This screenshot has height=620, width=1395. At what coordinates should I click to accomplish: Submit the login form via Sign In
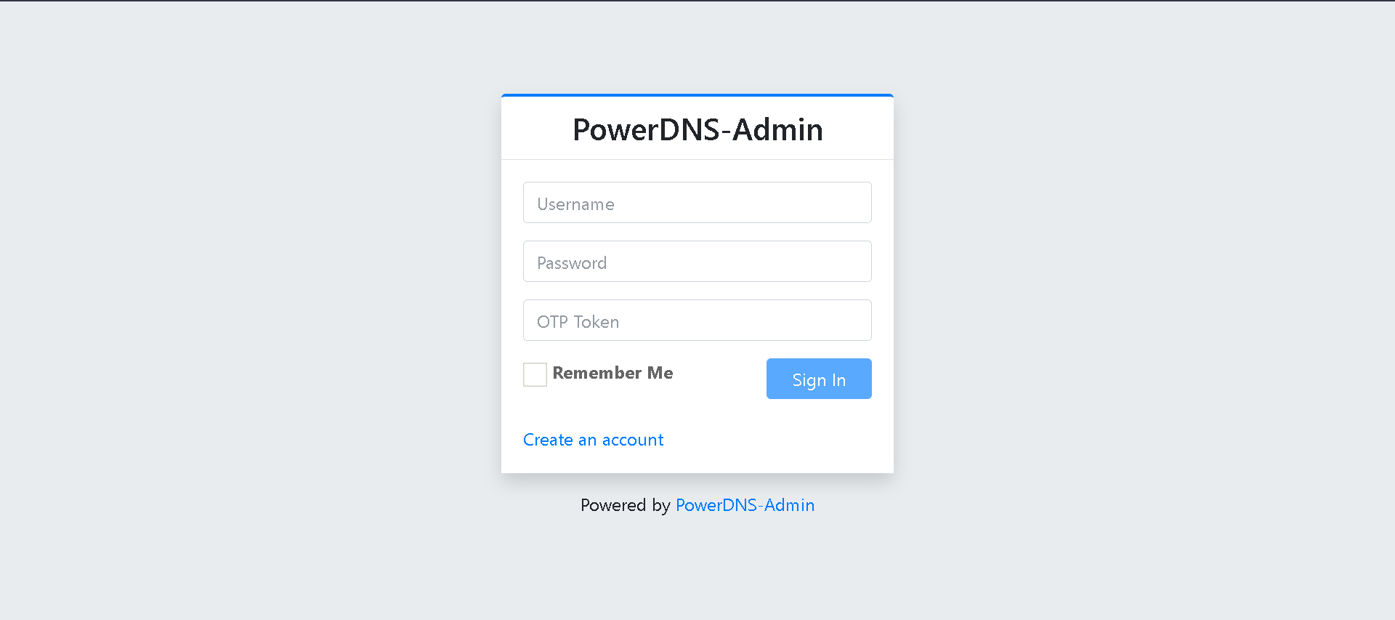pyautogui.click(x=819, y=379)
